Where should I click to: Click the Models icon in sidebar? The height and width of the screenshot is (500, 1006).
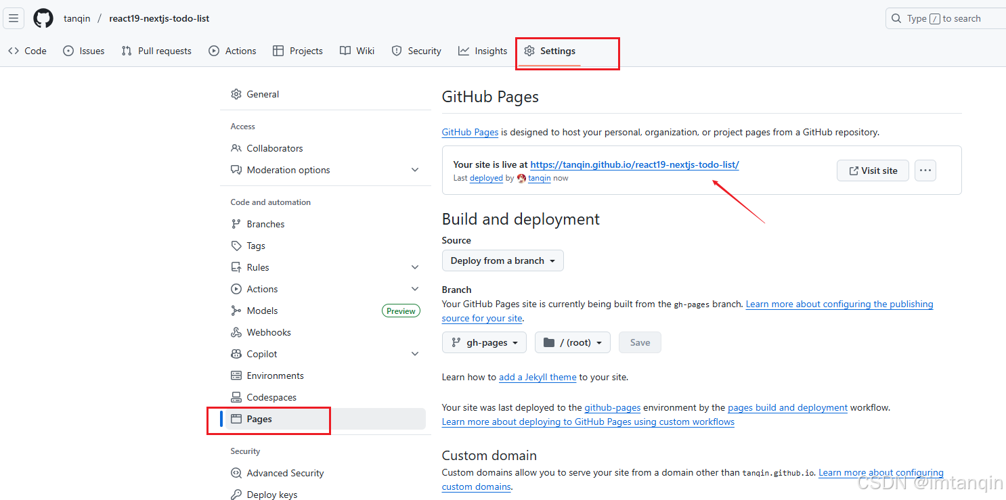[x=236, y=311]
